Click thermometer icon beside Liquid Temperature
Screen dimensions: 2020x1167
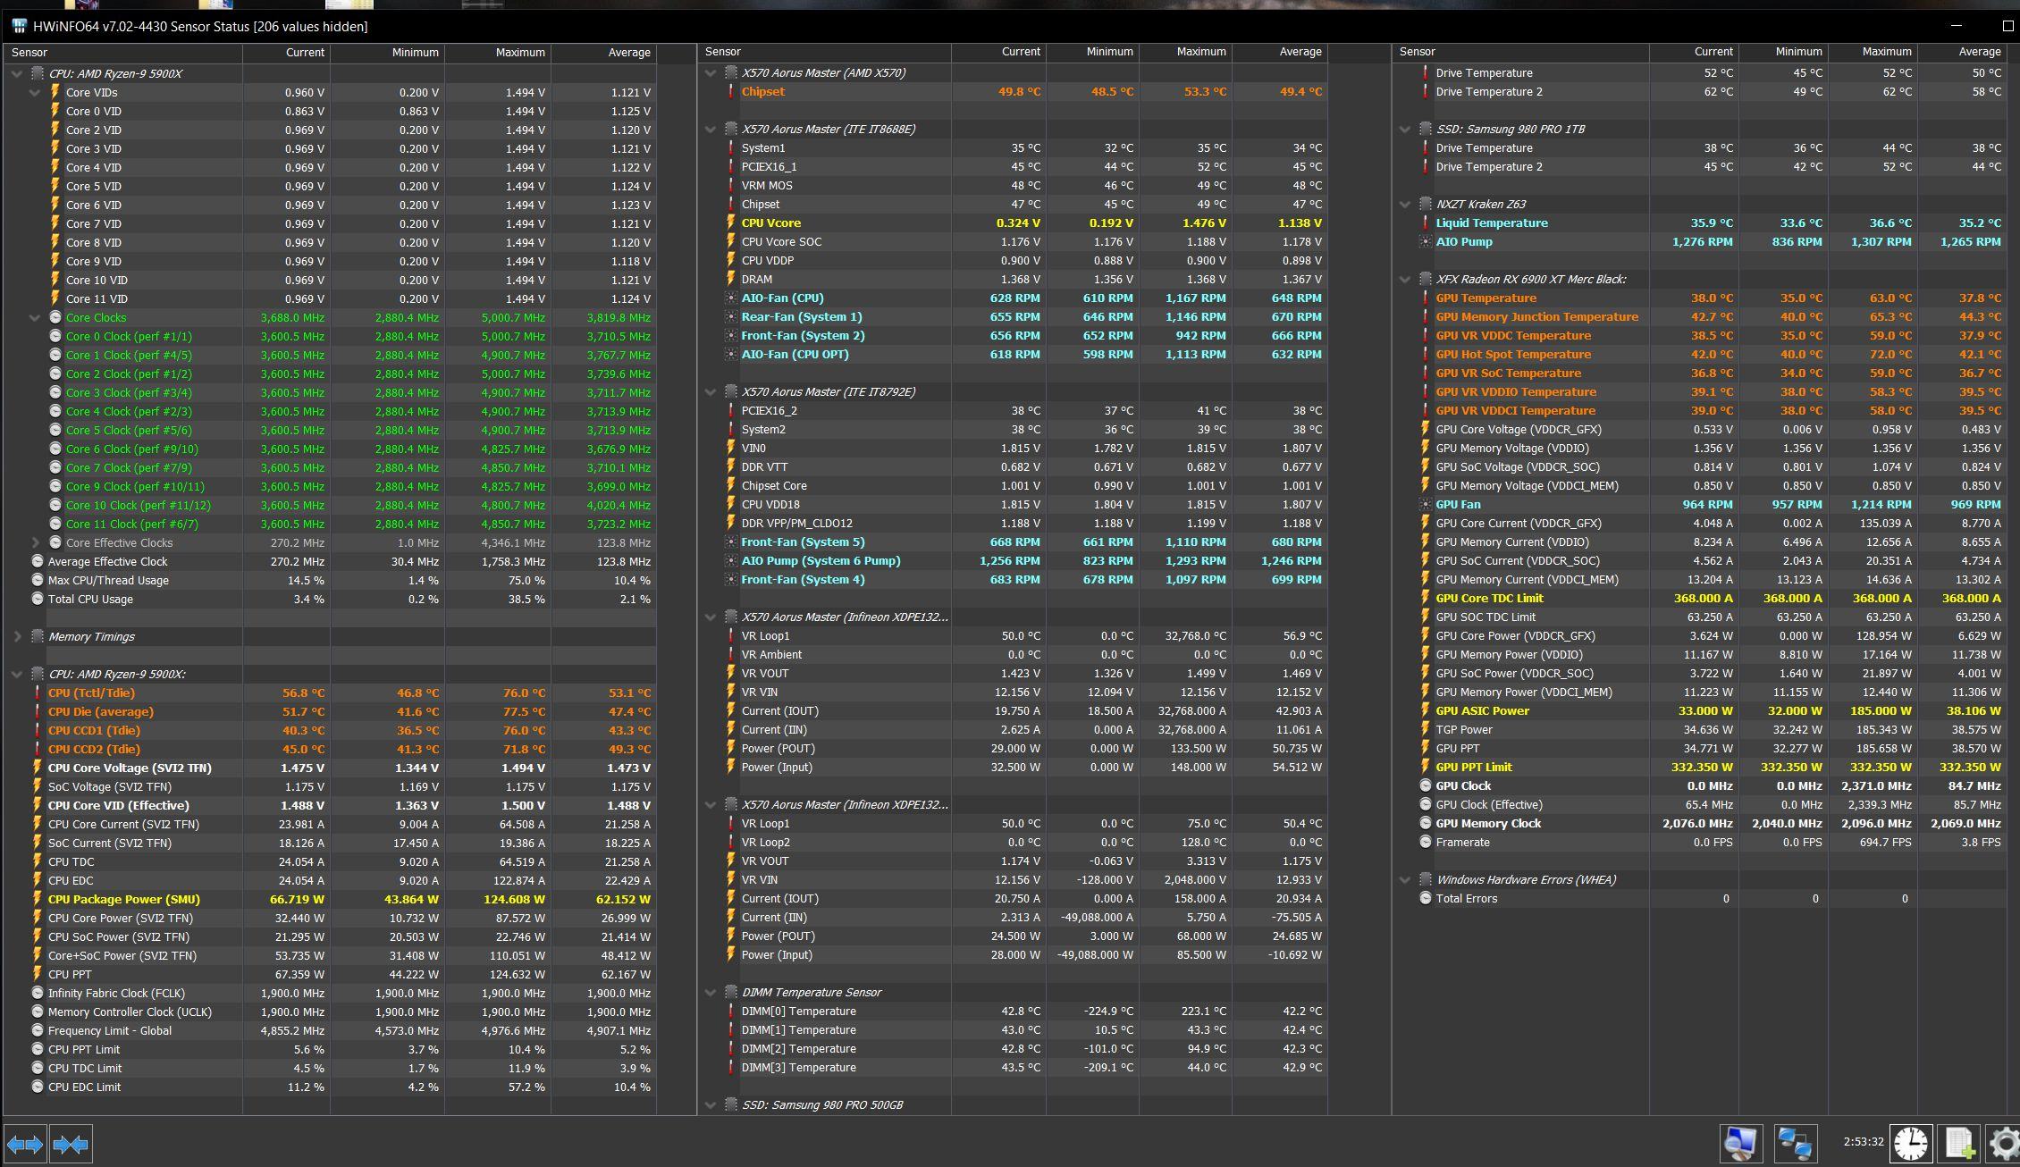tap(1425, 222)
